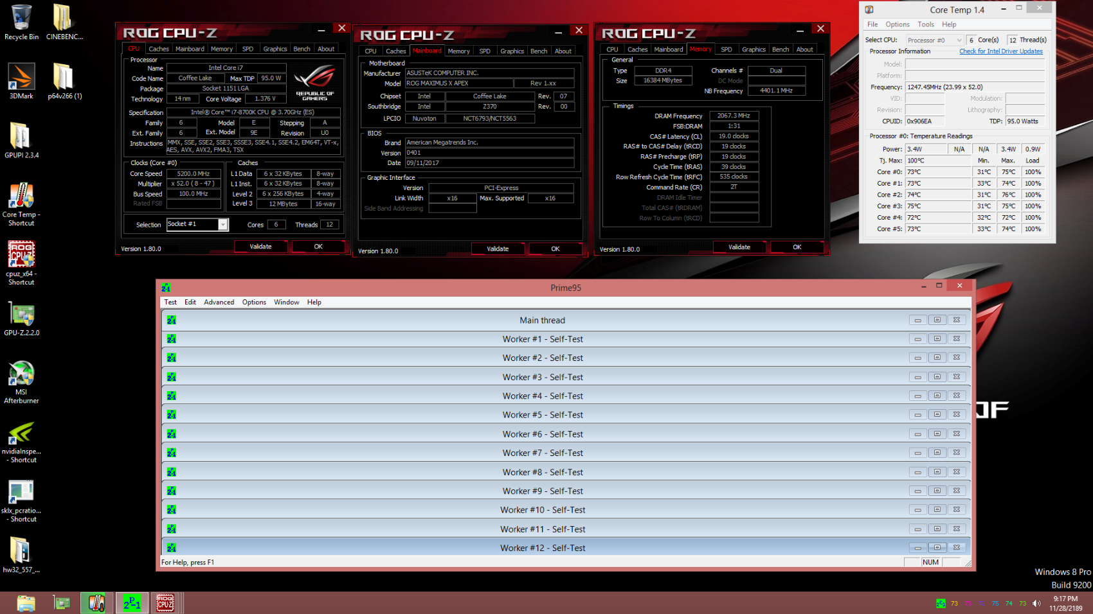Open the CINEBENCH folder on the desktop
1093x614 pixels.
pos(64,20)
